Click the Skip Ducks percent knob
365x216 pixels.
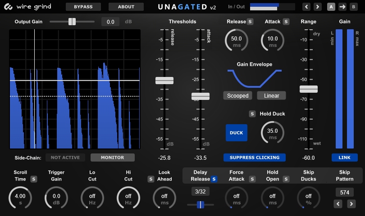point(308,198)
